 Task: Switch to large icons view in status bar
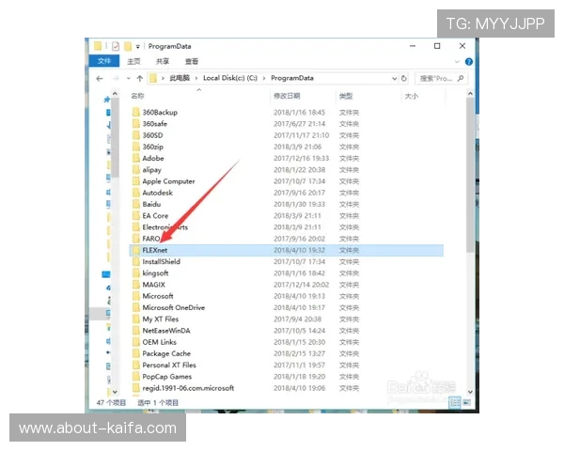click(466, 402)
